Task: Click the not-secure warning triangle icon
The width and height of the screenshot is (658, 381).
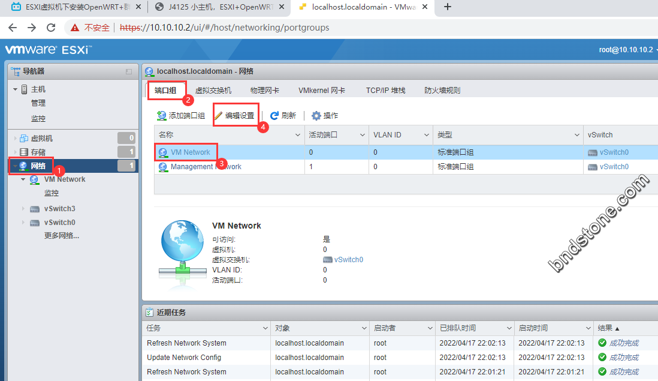Action: point(75,28)
